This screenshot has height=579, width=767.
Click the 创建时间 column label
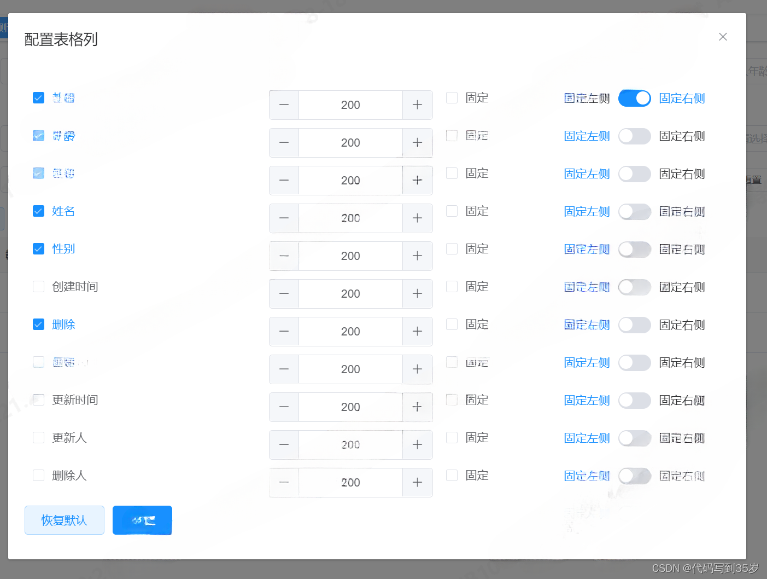[x=75, y=287]
